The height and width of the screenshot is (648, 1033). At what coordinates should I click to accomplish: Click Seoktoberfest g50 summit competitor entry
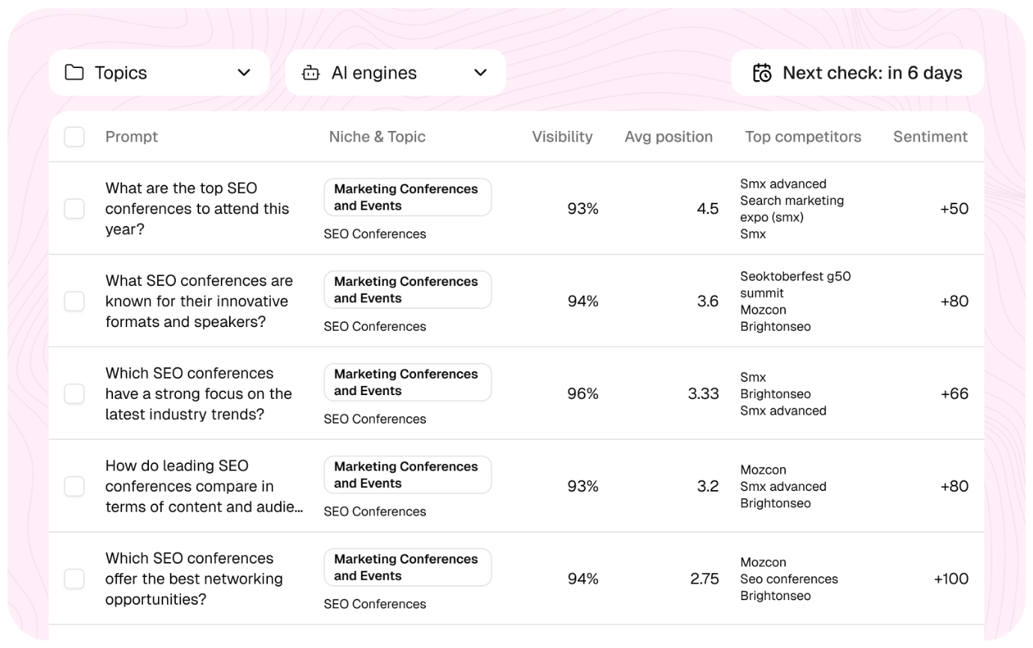click(x=796, y=284)
